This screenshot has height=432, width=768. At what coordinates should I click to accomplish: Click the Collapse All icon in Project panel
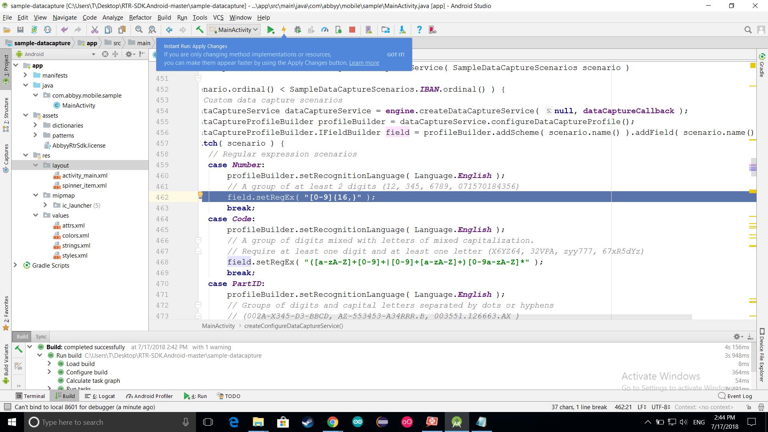[x=115, y=54]
